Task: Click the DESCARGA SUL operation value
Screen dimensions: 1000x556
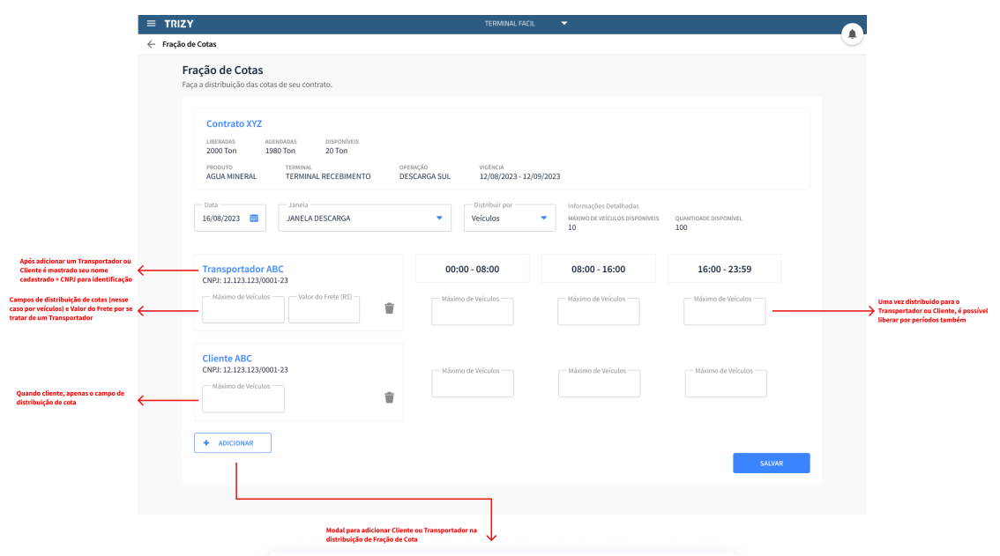Action: (x=425, y=176)
